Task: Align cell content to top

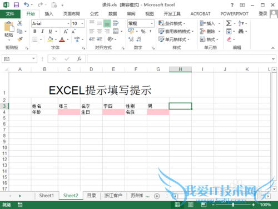Action: click(x=92, y=23)
